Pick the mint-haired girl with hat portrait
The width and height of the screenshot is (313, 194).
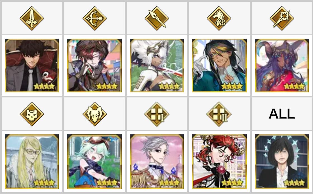(x=95, y=162)
